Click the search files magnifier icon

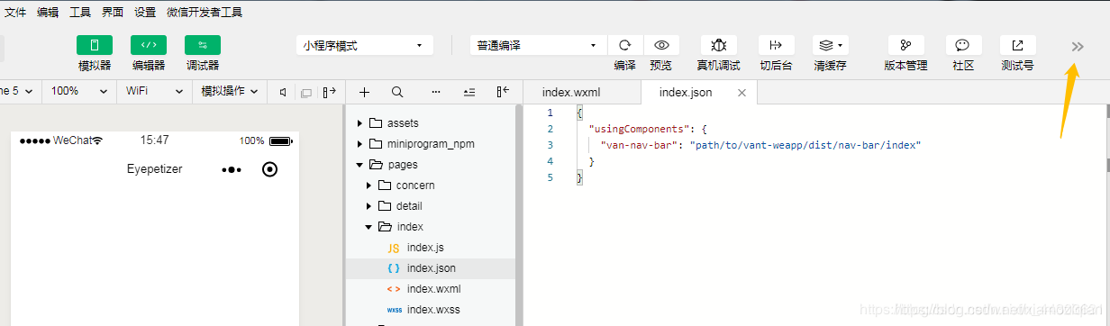(397, 92)
